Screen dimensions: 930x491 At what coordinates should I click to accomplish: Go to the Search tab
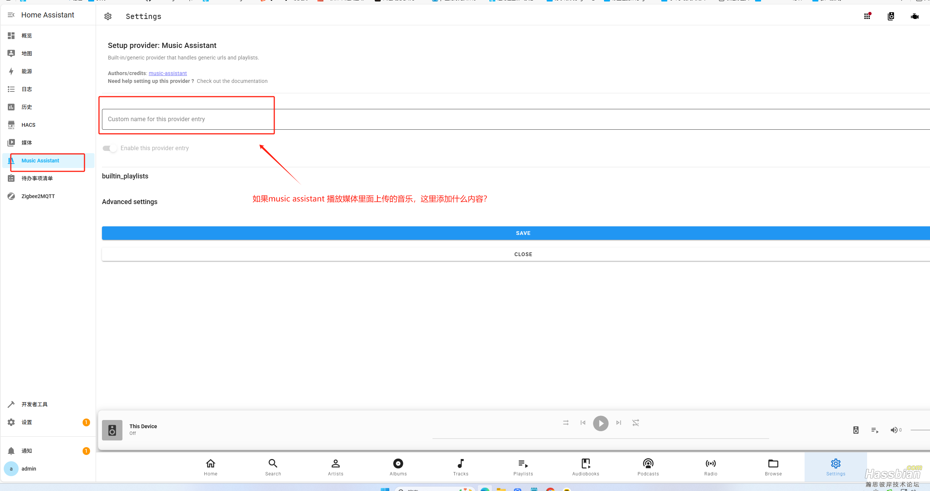coord(273,467)
